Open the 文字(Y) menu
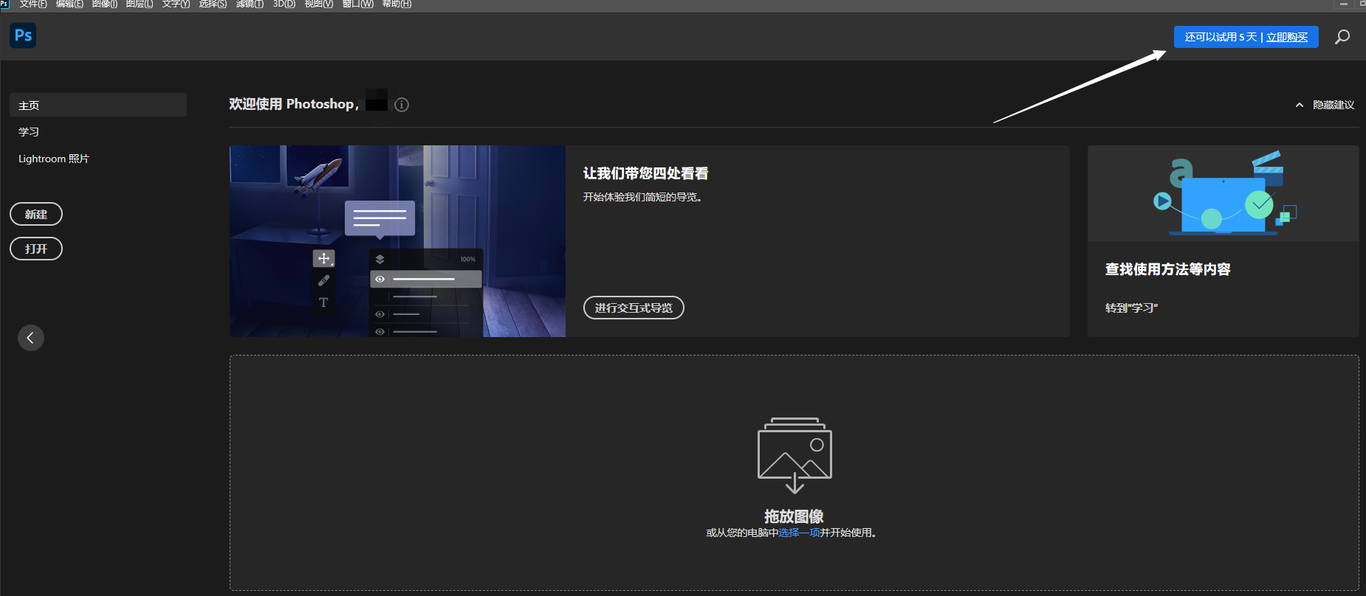1366x596 pixels. (176, 4)
